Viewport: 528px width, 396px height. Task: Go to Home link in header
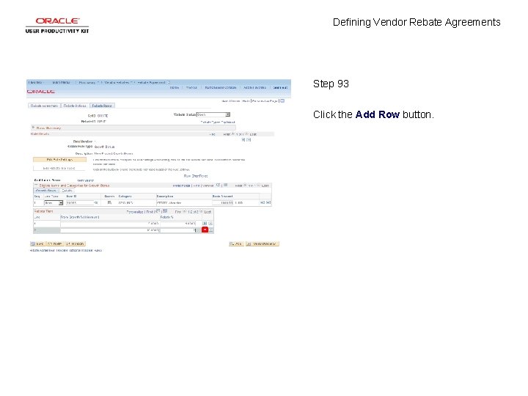[174, 87]
